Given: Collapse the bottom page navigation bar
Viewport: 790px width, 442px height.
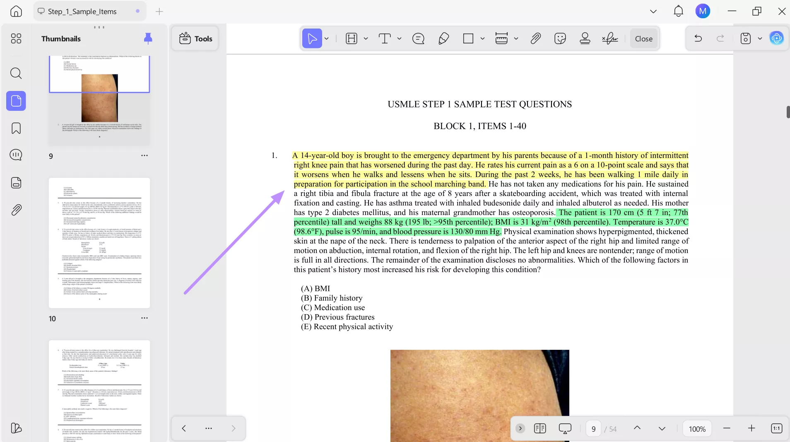Looking at the screenshot, I should click(520, 428).
